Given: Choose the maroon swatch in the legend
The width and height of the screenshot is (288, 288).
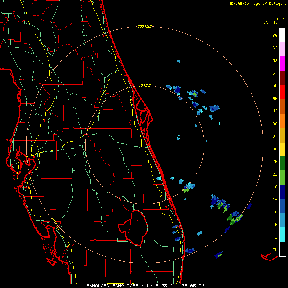Looking at the screenshot, I should pyautogui.click(x=283, y=78).
